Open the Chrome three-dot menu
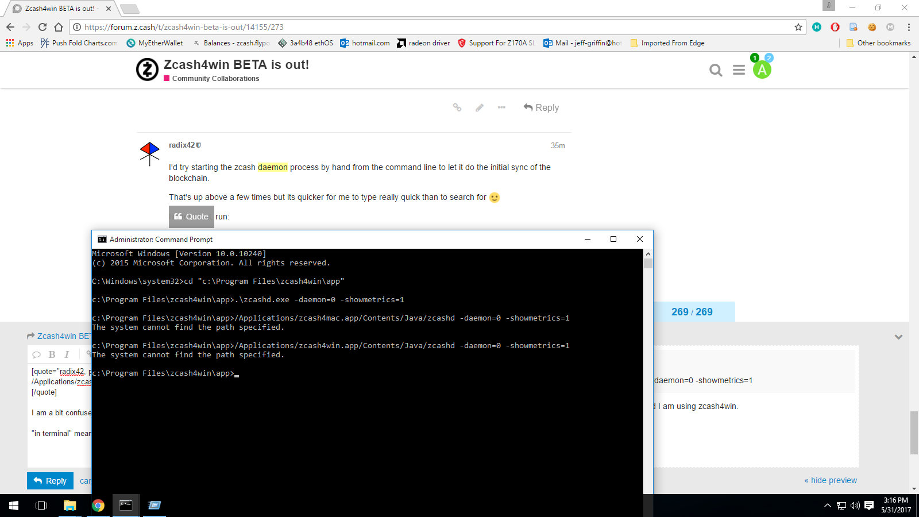 point(909,27)
